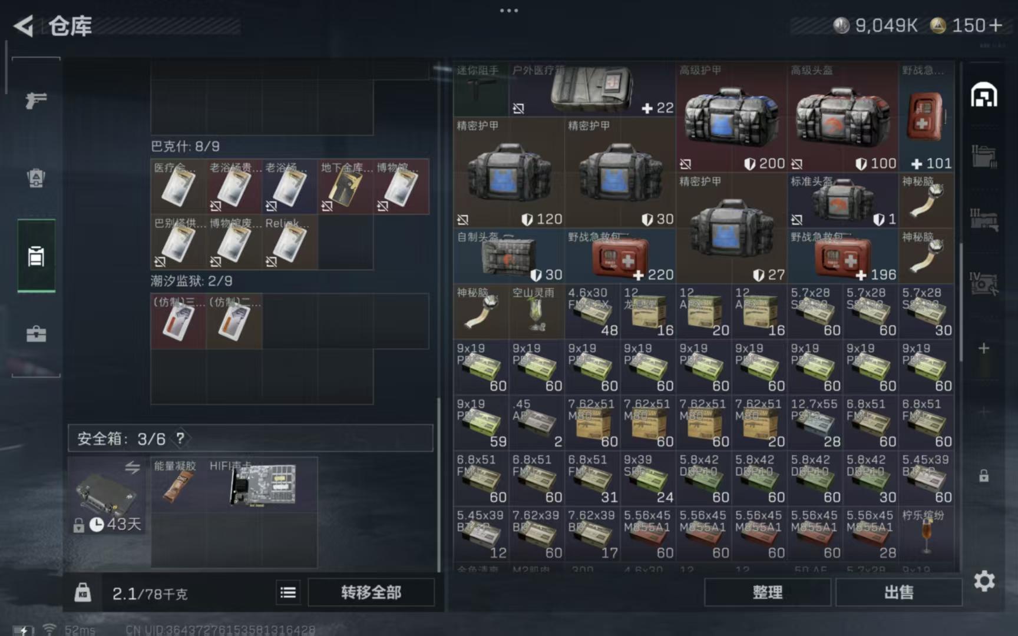Image resolution: width=1018 pixels, height=636 pixels.
Task: Click the 9,049K coin balance
Action: pyautogui.click(x=875, y=25)
